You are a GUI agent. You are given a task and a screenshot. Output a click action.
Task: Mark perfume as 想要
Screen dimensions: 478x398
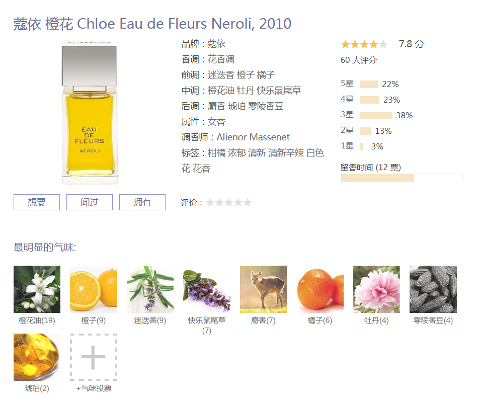click(37, 202)
